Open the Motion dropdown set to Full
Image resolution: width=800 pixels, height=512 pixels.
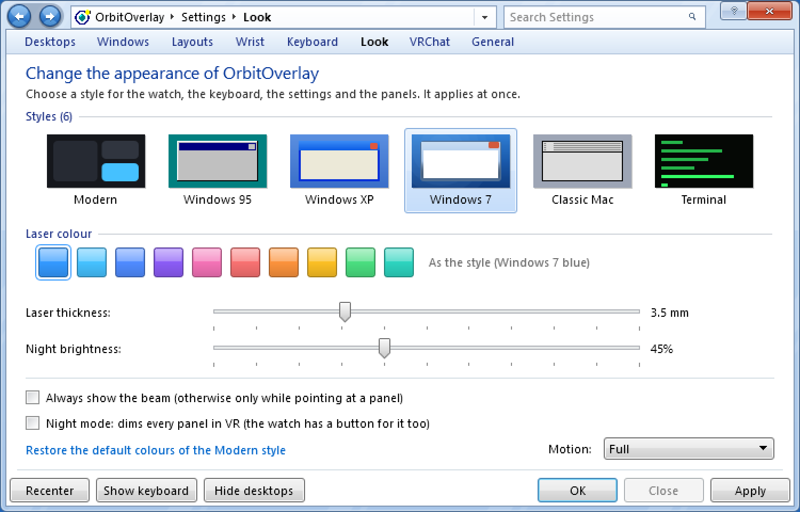[689, 449]
